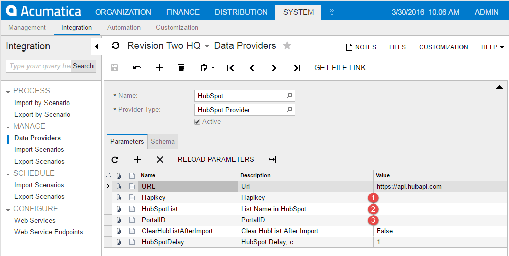Select the https://api.hubapi.com value cell
Viewport: 509px width, 256px height.
pos(440,186)
